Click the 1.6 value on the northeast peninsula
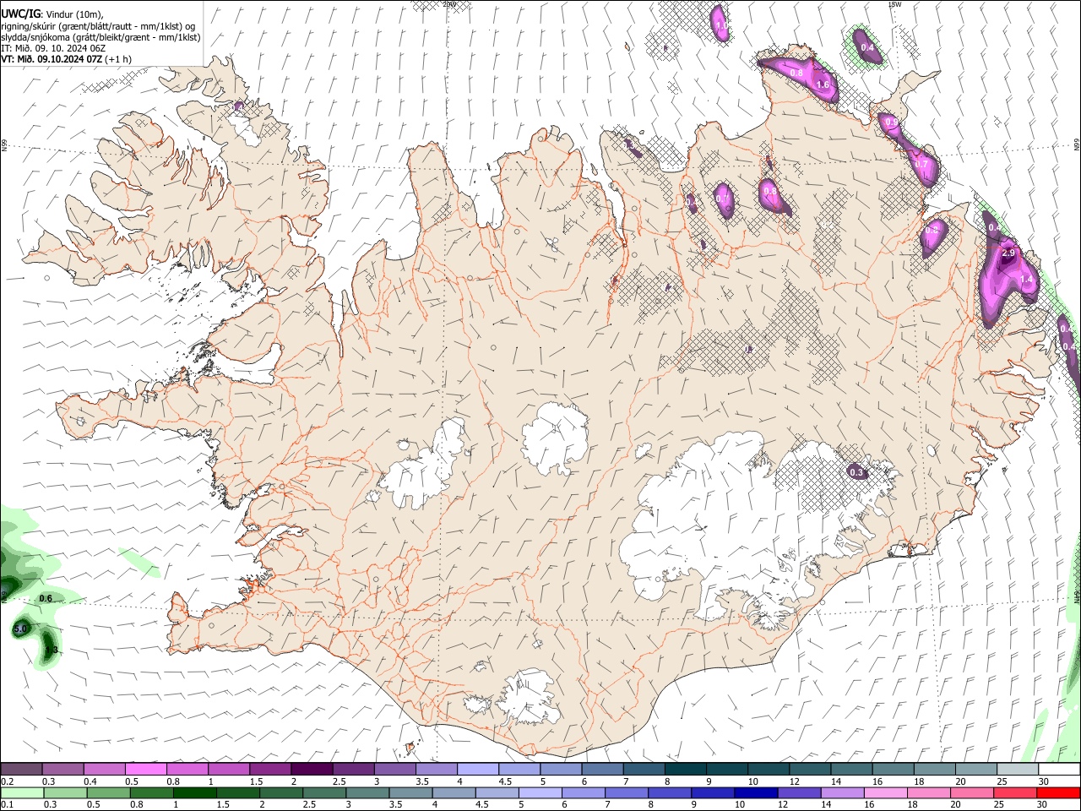The image size is (1081, 811). coord(823,84)
